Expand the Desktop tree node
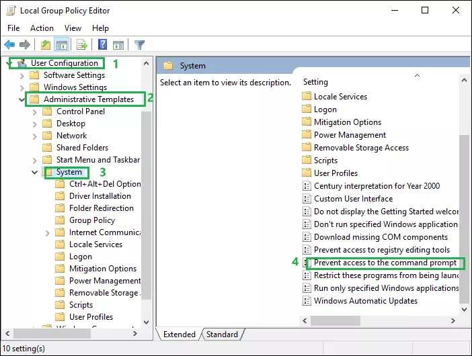The width and height of the screenshot is (472, 356). coord(34,124)
